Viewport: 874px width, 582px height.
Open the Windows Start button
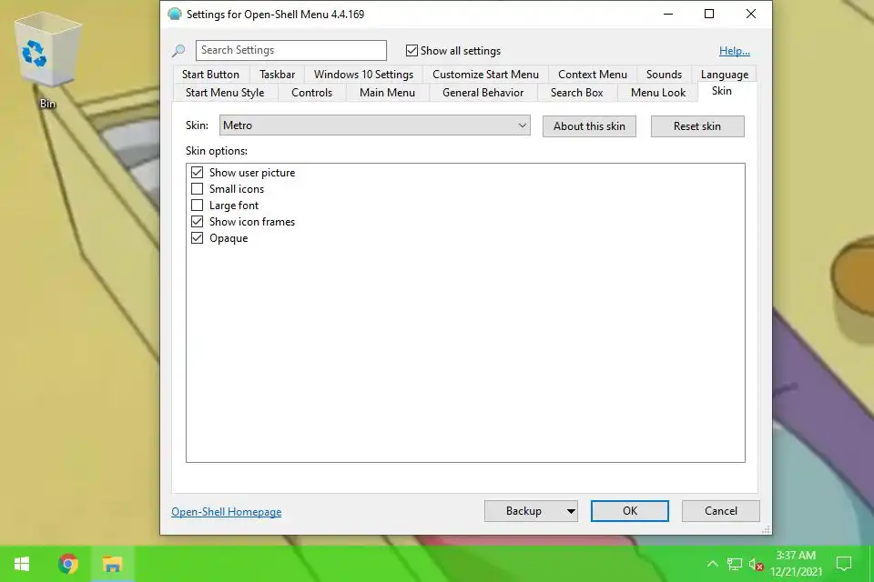[x=21, y=564]
